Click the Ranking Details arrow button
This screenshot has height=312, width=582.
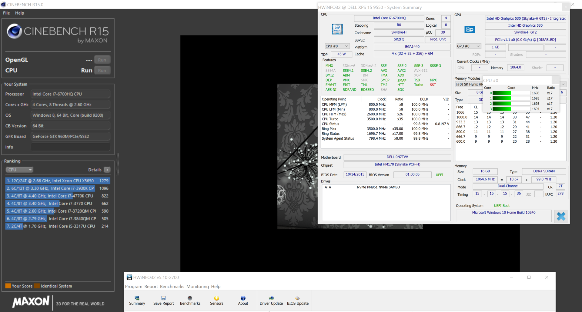pyautogui.click(x=107, y=170)
